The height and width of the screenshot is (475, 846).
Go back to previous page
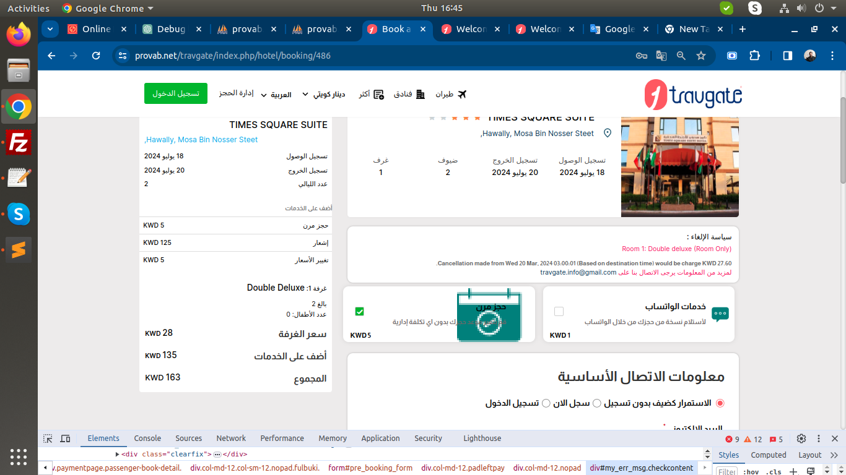pos(51,56)
